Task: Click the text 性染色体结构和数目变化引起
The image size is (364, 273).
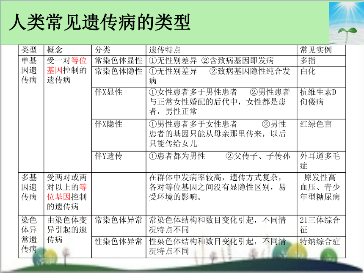Action: click(x=201, y=241)
